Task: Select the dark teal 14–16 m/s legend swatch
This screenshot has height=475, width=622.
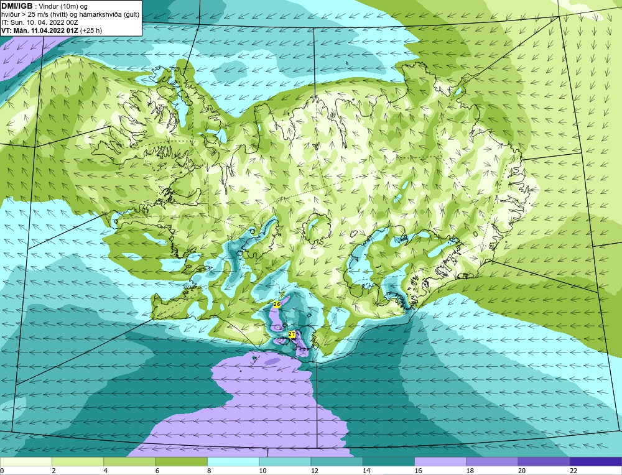Action: point(389,462)
